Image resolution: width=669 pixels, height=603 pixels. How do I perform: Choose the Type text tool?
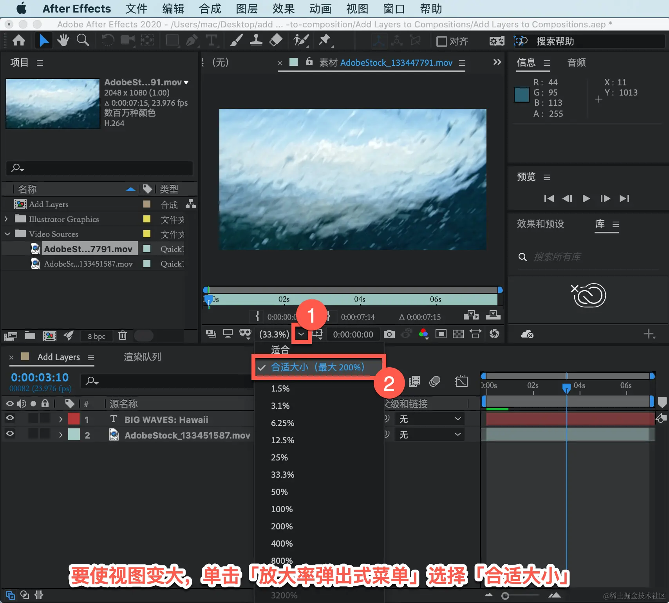pyautogui.click(x=212, y=40)
